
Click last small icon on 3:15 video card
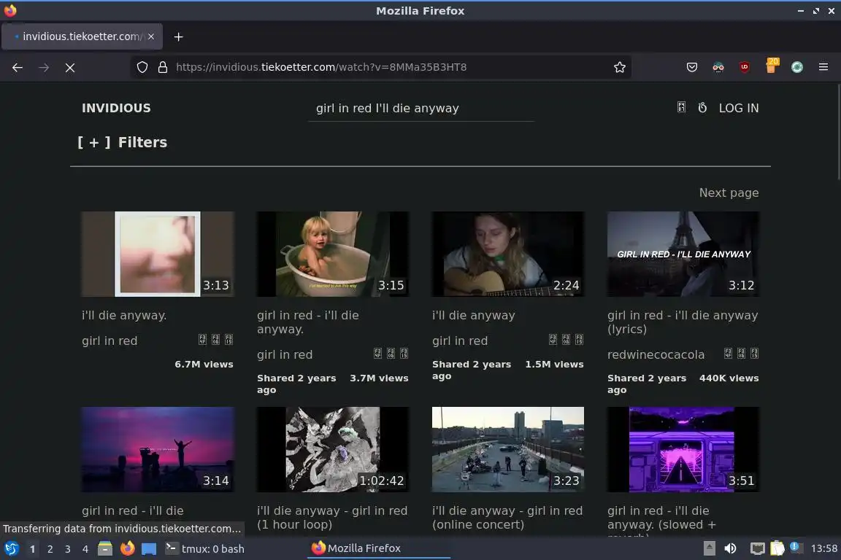pyautogui.click(x=404, y=353)
